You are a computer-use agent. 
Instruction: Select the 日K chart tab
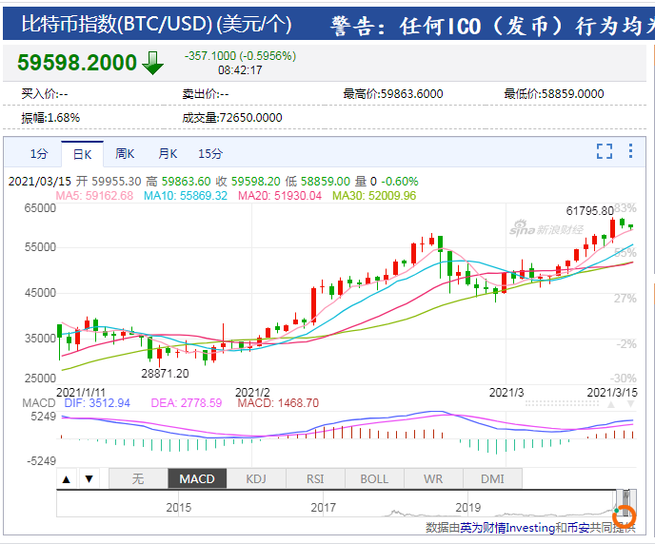[82, 154]
